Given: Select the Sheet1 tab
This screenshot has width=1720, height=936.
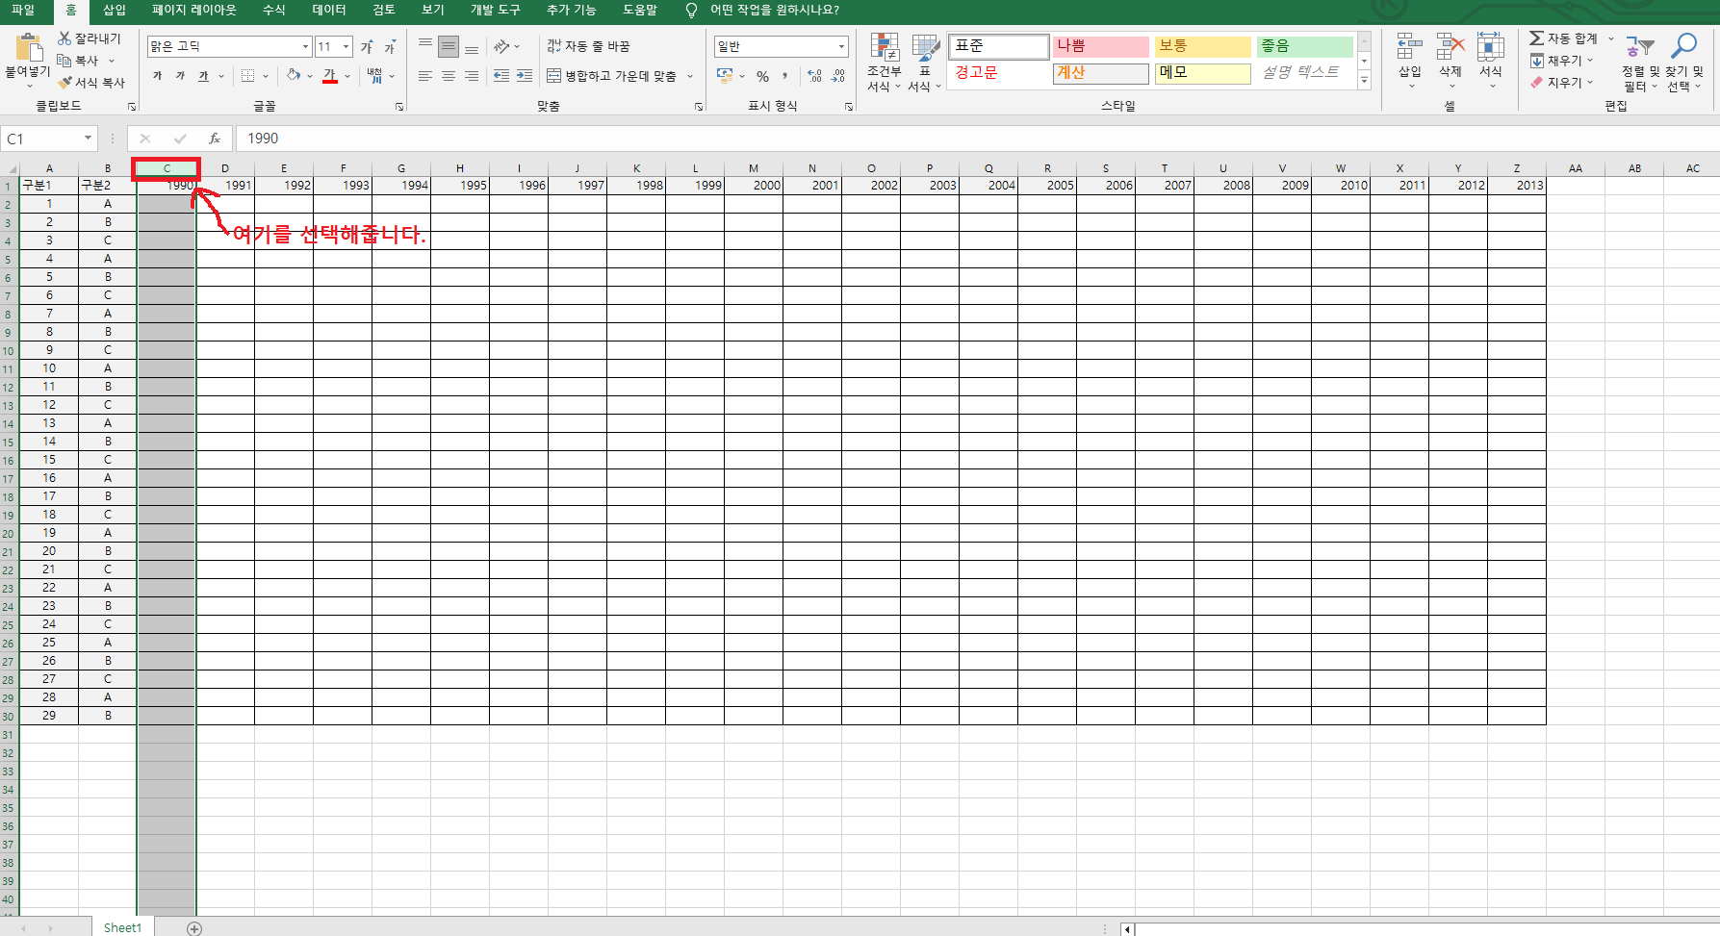Looking at the screenshot, I should [x=122, y=927].
